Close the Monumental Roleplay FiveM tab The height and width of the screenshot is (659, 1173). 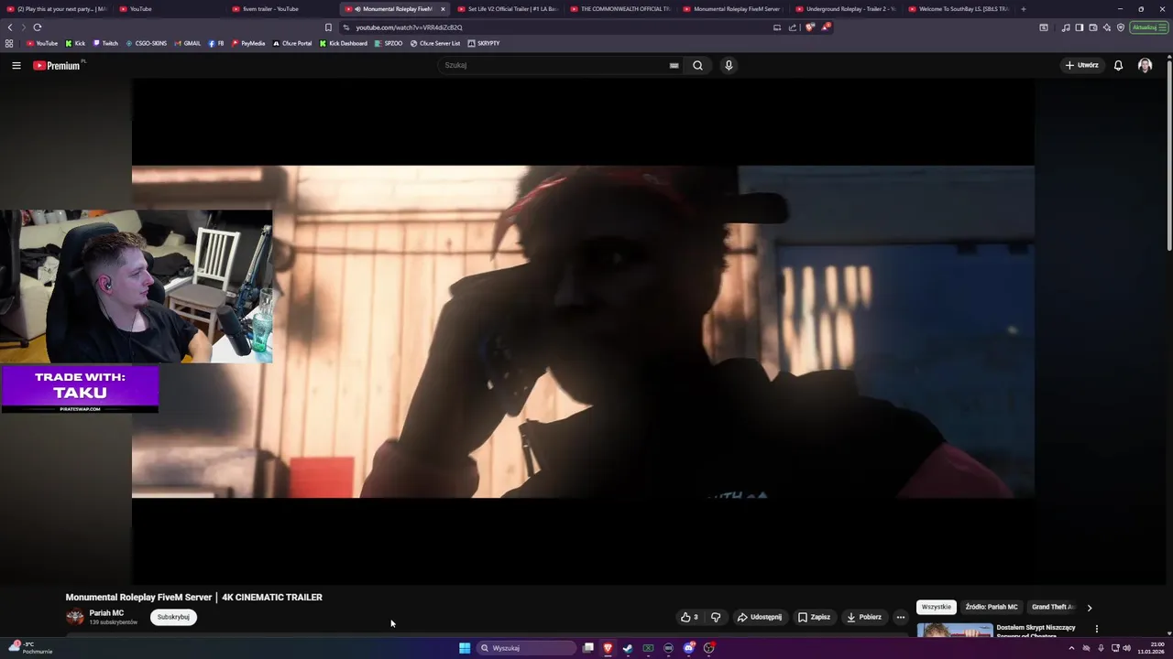pos(443,9)
